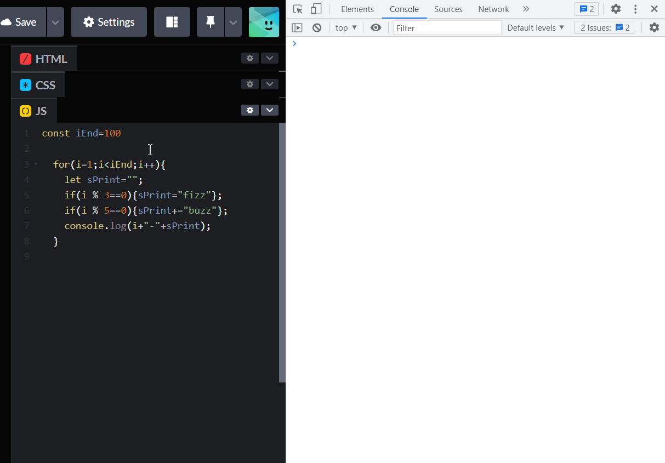Screen dimensions: 665x463
Task: Open the CSS panel settings gear
Action: click(x=249, y=84)
